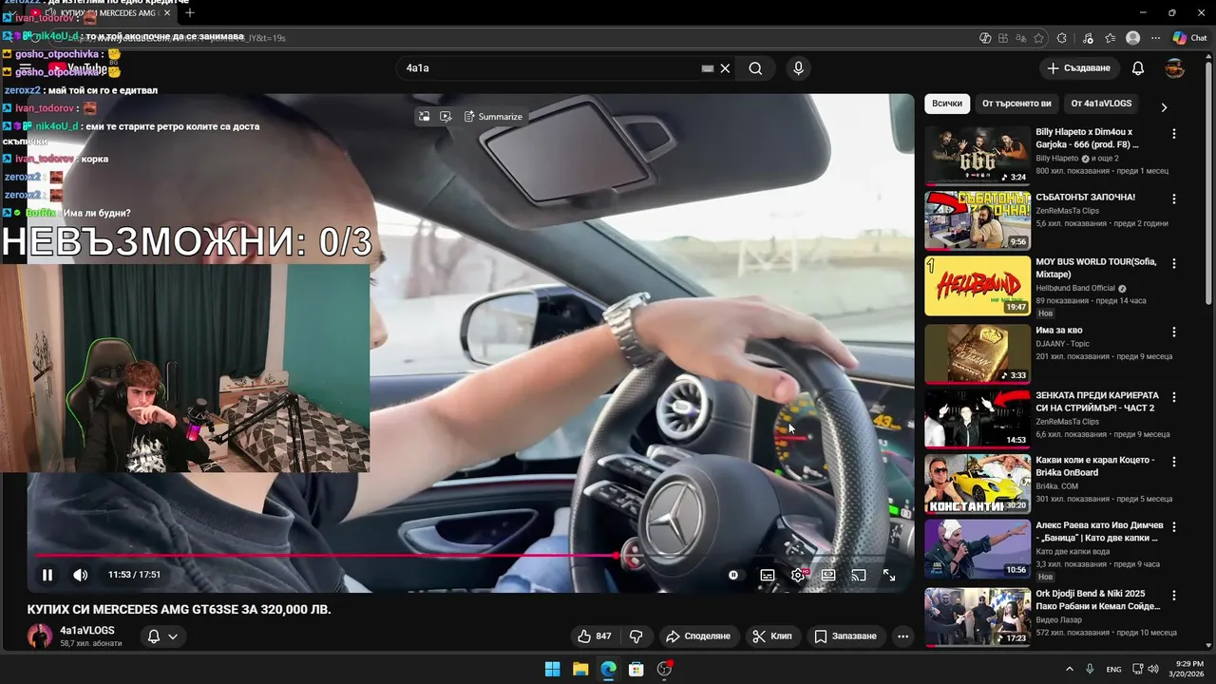Open 4a1aVLOGS channel avatar

point(40,636)
